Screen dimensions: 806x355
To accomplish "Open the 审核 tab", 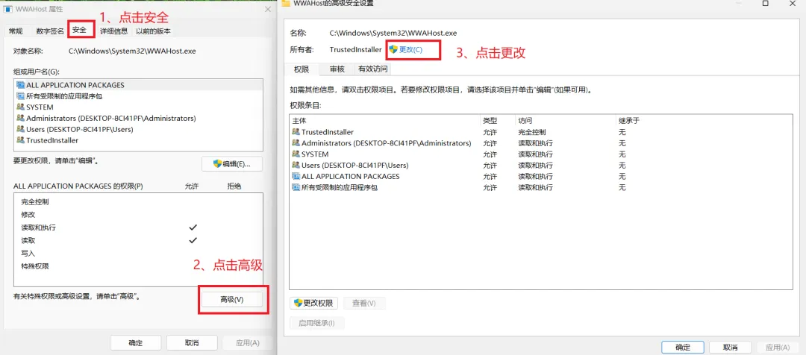I will [x=337, y=69].
